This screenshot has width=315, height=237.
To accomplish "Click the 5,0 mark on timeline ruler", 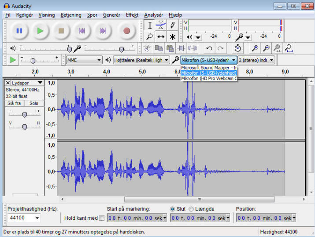I will click(x=142, y=72).
